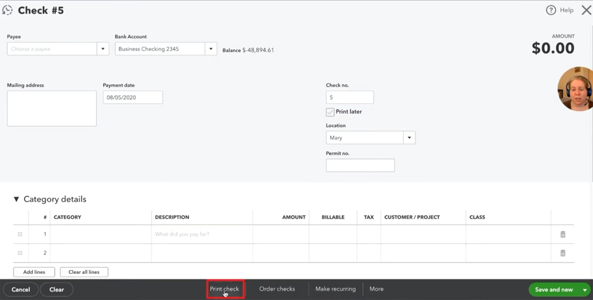The height and width of the screenshot is (300, 593).
Task: Click the Balance $-48,894.61 text
Action: click(x=248, y=50)
